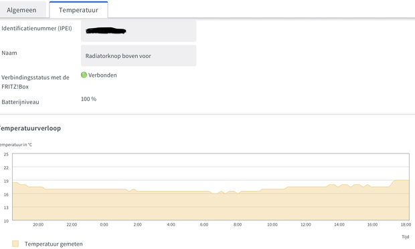
Task: Click the temperature graph area
Action: [211, 187]
